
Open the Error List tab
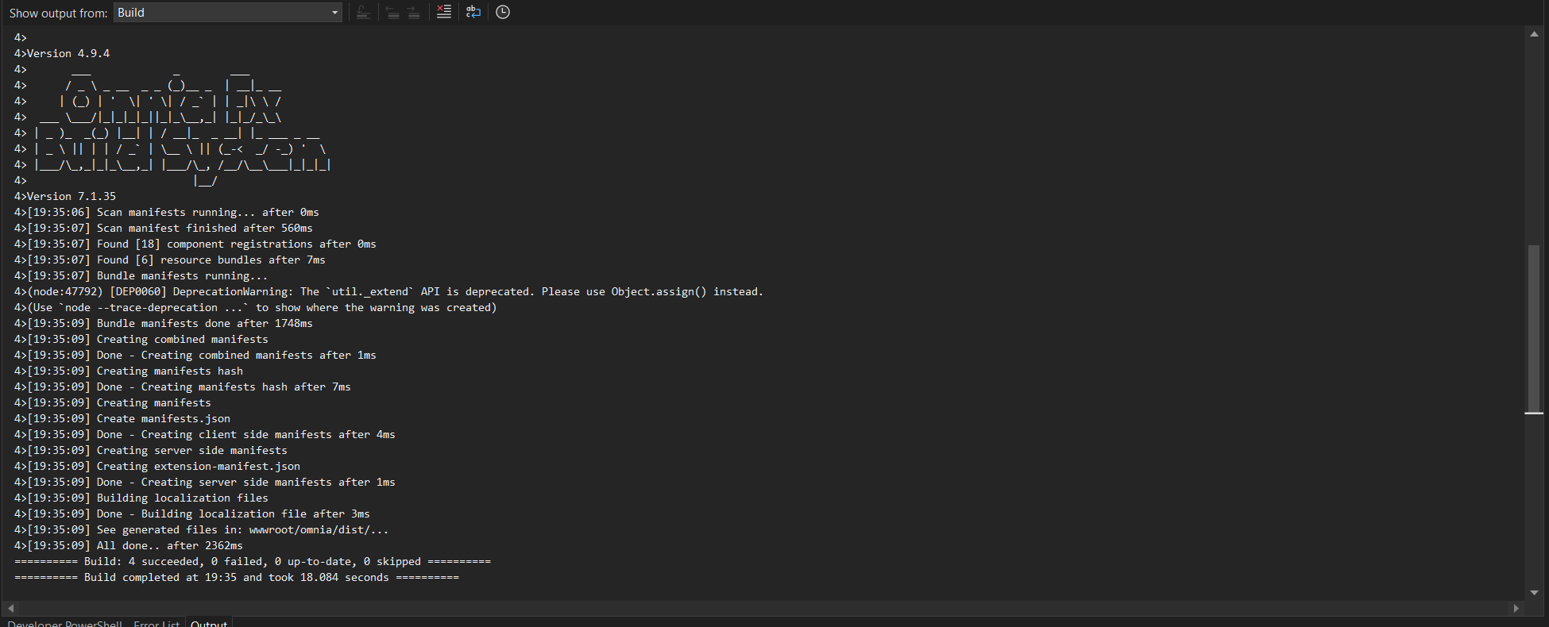click(x=156, y=623)
